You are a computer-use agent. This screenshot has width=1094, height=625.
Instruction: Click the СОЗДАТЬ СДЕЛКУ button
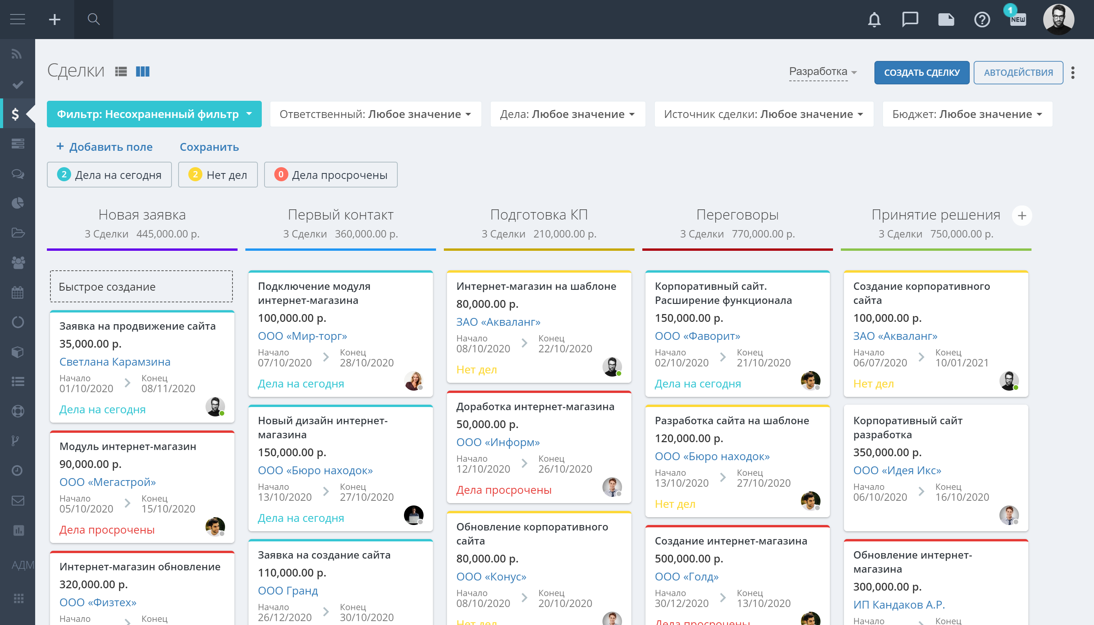tap(921, 73)
